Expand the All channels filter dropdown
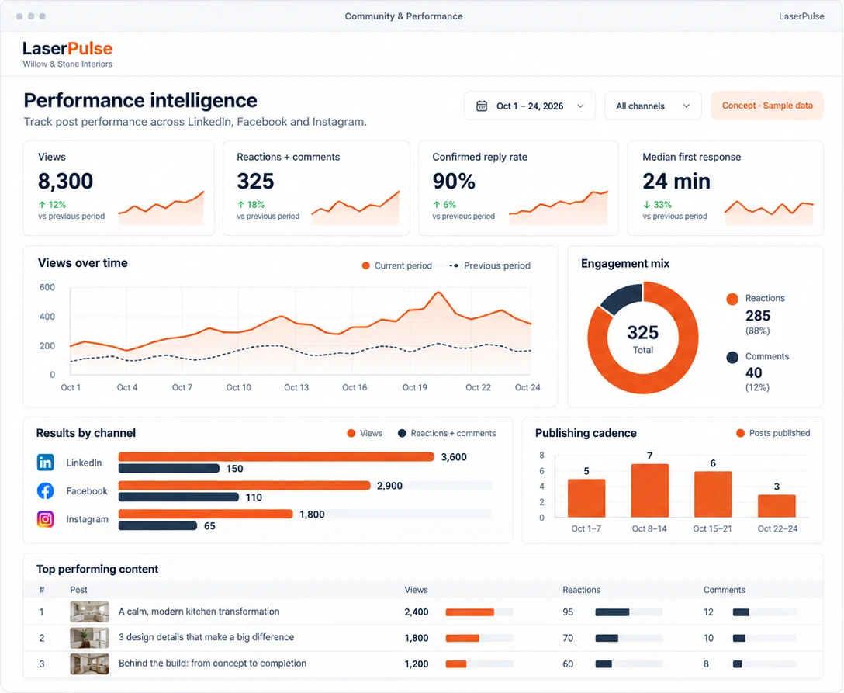The width and height of the screenshot is (844, 693). tap(653, 106)
